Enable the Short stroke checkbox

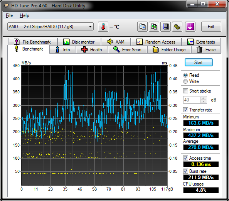(185, 91)
